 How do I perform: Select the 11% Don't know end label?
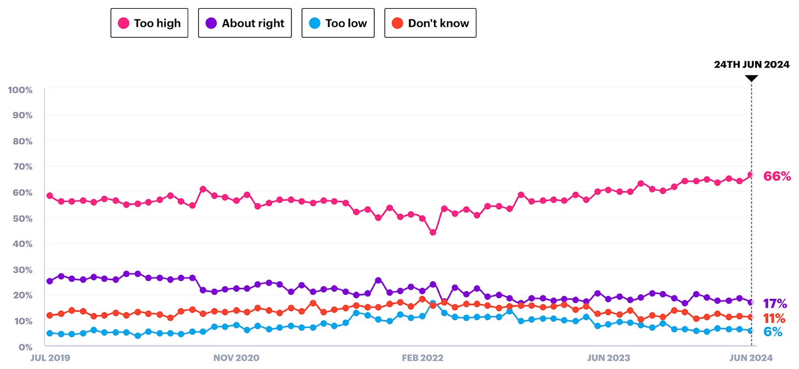coord(774,318)
